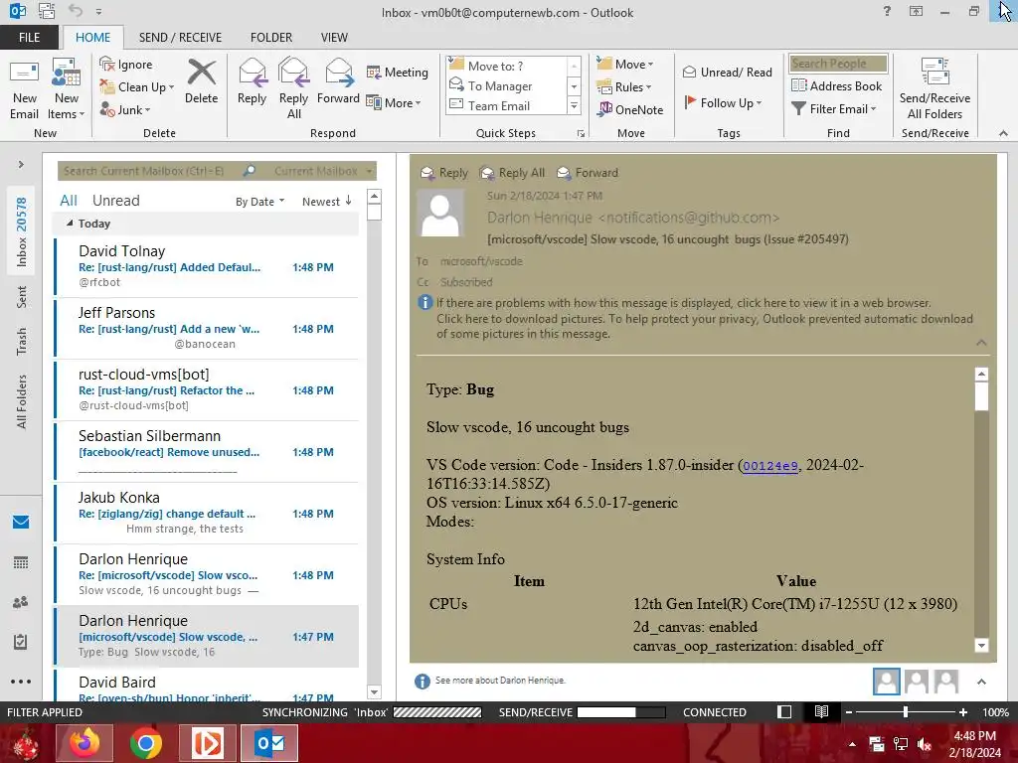Switch to Reading view in status bar
The image size is (1018, 763).
(821, 711)
